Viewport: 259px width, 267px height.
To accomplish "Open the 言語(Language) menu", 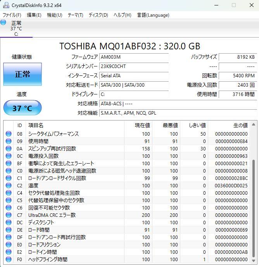I will (153, 15).
